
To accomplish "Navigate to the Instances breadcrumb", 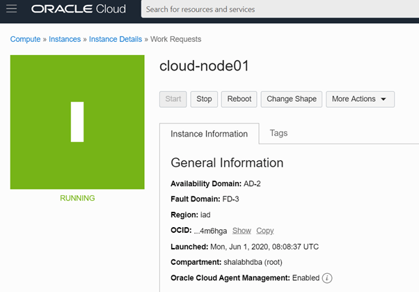I will coord(65,39).
